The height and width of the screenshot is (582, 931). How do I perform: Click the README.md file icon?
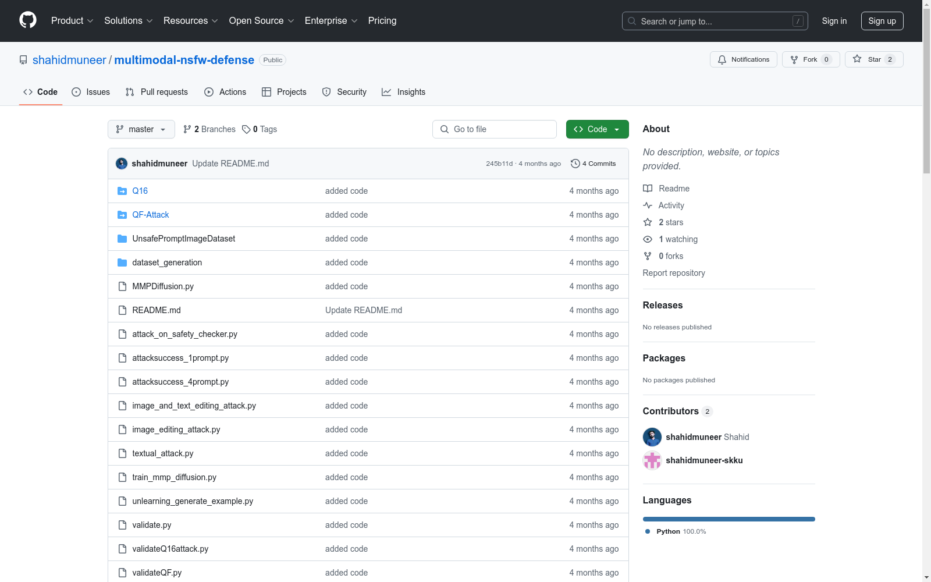tap(122, 310)
